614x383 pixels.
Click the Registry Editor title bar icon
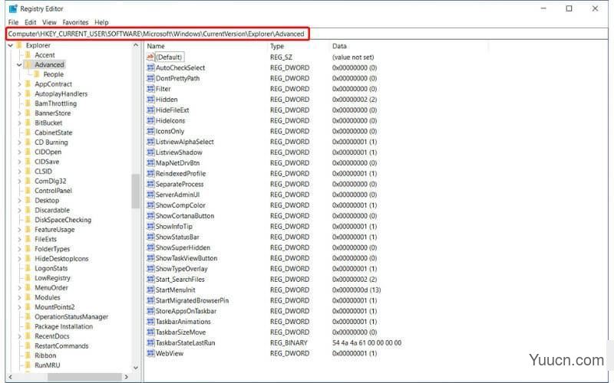pos(13,8)
